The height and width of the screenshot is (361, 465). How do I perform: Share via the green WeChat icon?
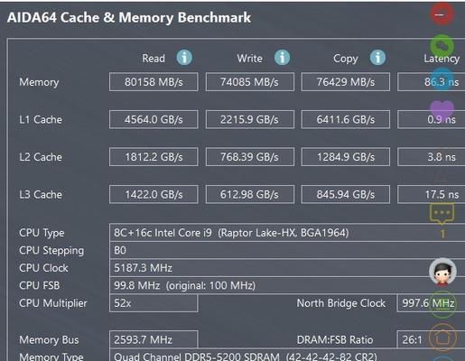click(x=442, y=46)
